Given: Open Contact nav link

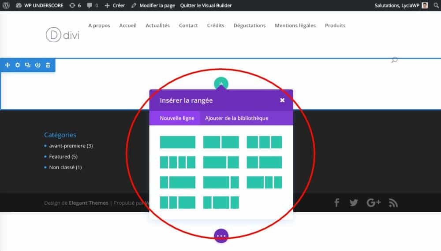Looking at the screenshot, I should [x=188, y=26].
